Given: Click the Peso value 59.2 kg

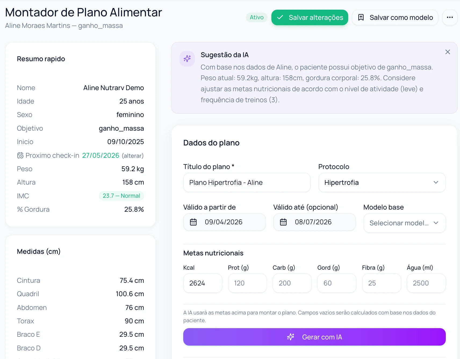Looking at the screenshot, I should coord(133,169).
